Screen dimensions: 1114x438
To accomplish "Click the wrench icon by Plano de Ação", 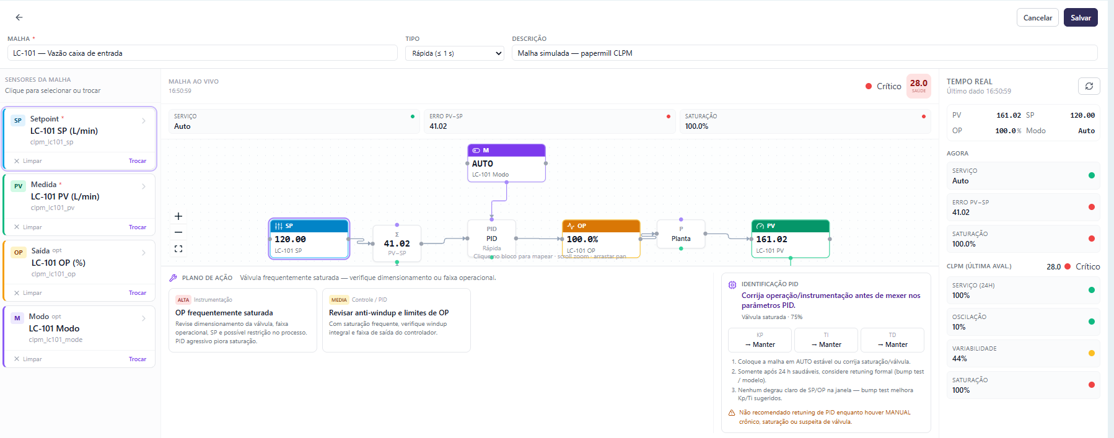I will tap(173, 278).
